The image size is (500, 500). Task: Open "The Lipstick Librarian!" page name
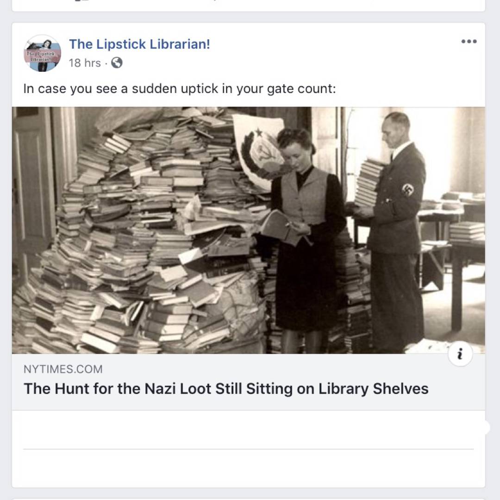point(140,44)
